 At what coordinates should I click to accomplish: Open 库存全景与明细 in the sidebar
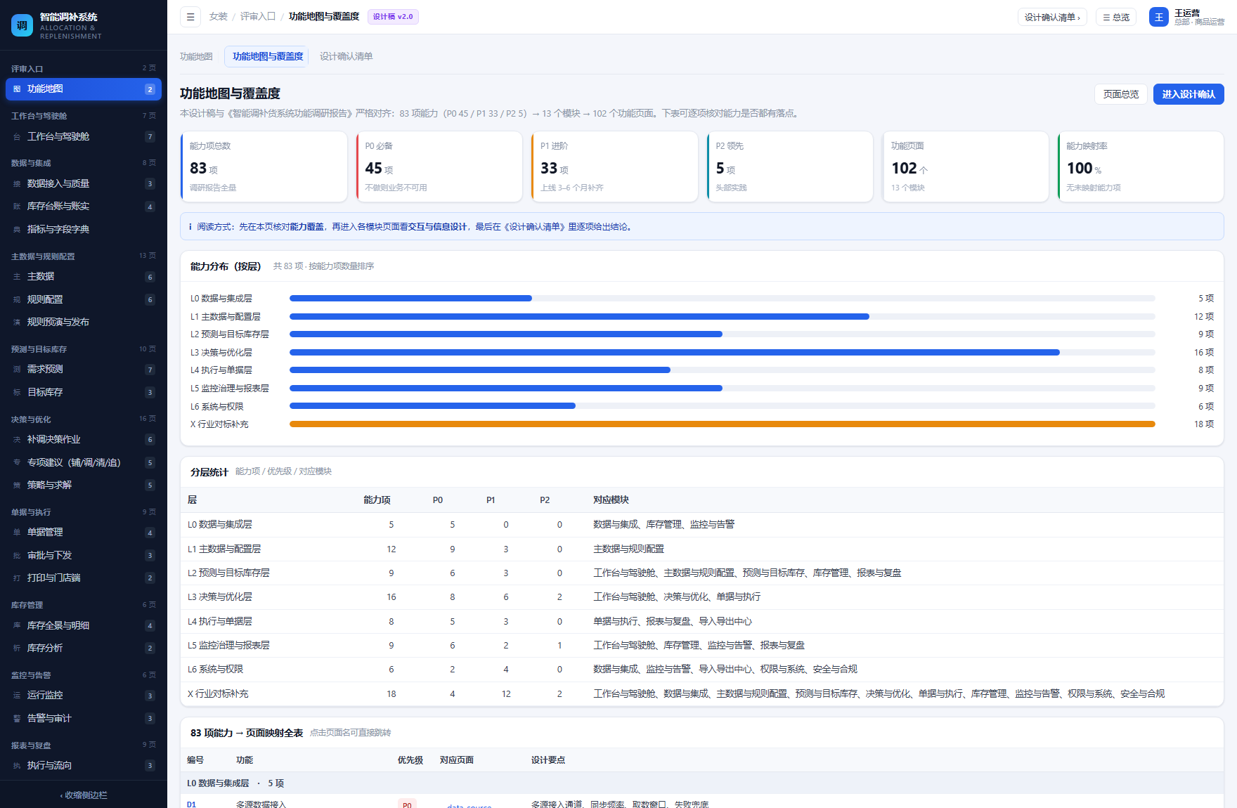coord(84,625)
